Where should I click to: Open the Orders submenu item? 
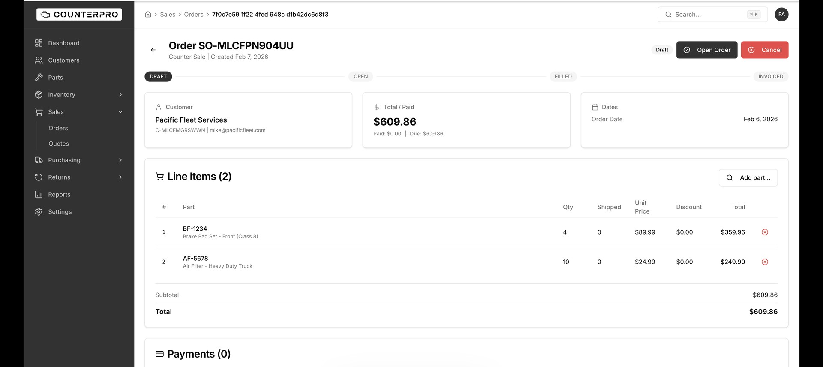58,128
